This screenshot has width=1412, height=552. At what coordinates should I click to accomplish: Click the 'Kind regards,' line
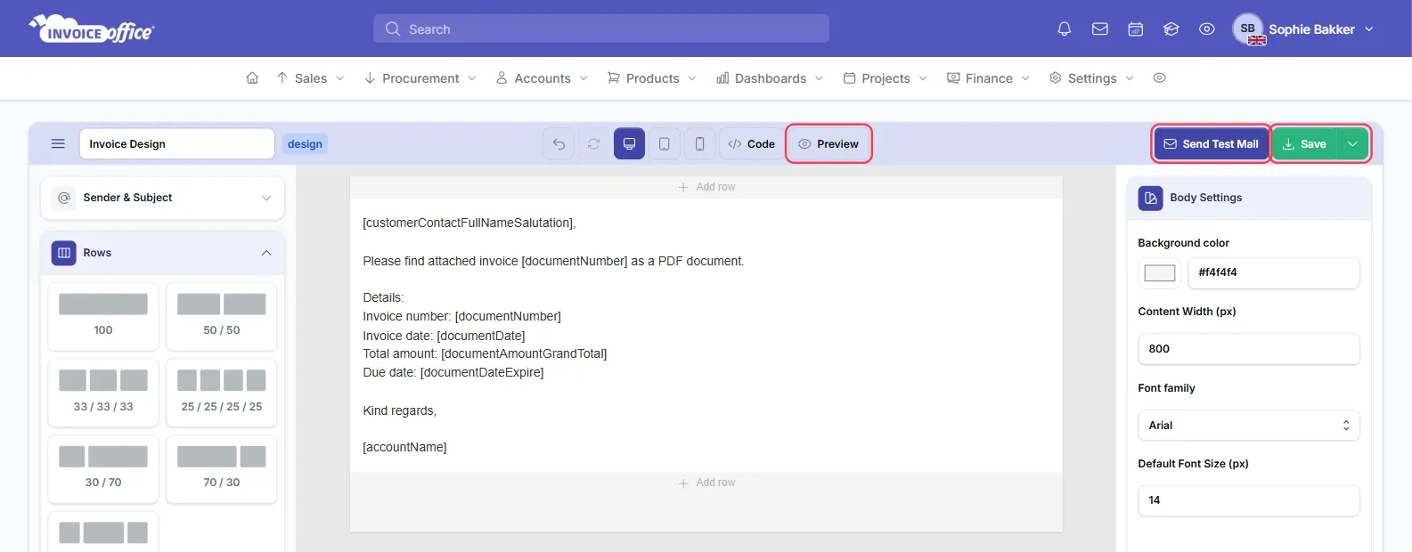pyautogui.click(x=399, y=410)
